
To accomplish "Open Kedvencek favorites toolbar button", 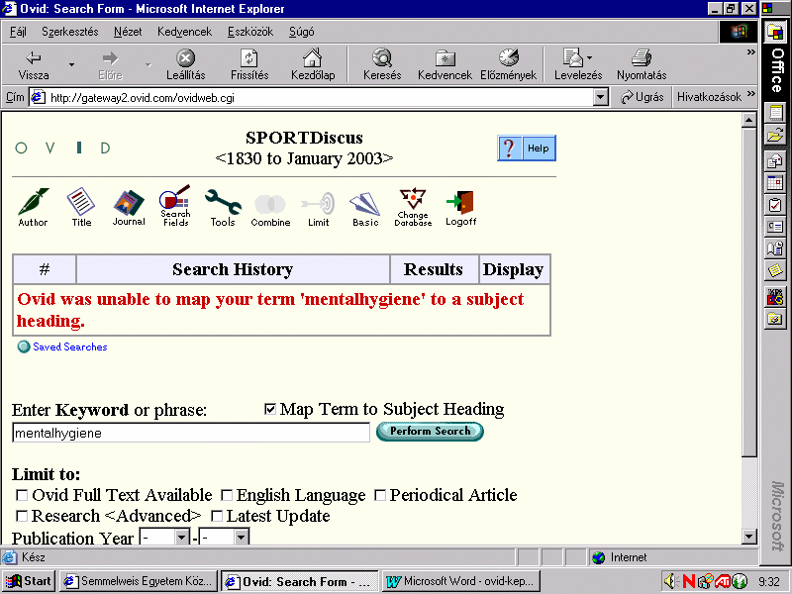I will click(x=445, y=64).
